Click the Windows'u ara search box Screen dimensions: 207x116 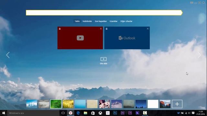33,113
